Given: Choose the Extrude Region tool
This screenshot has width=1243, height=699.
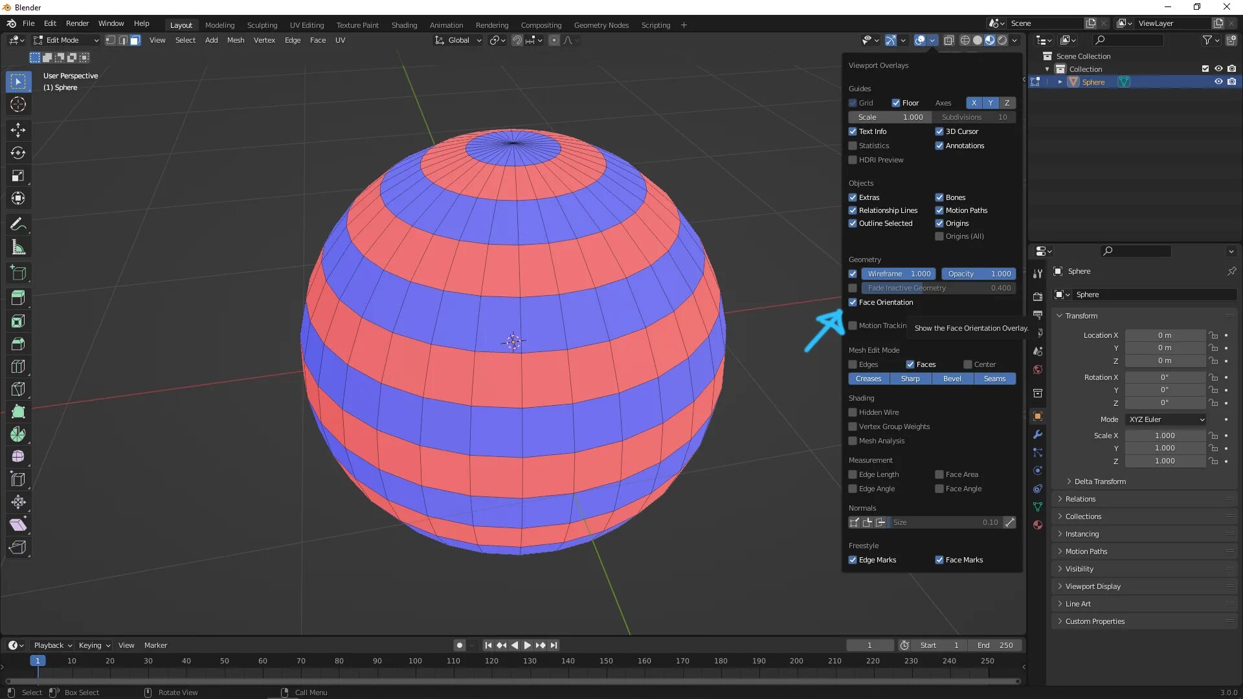Looking at the screenshot, I should [x=18, y=298].
